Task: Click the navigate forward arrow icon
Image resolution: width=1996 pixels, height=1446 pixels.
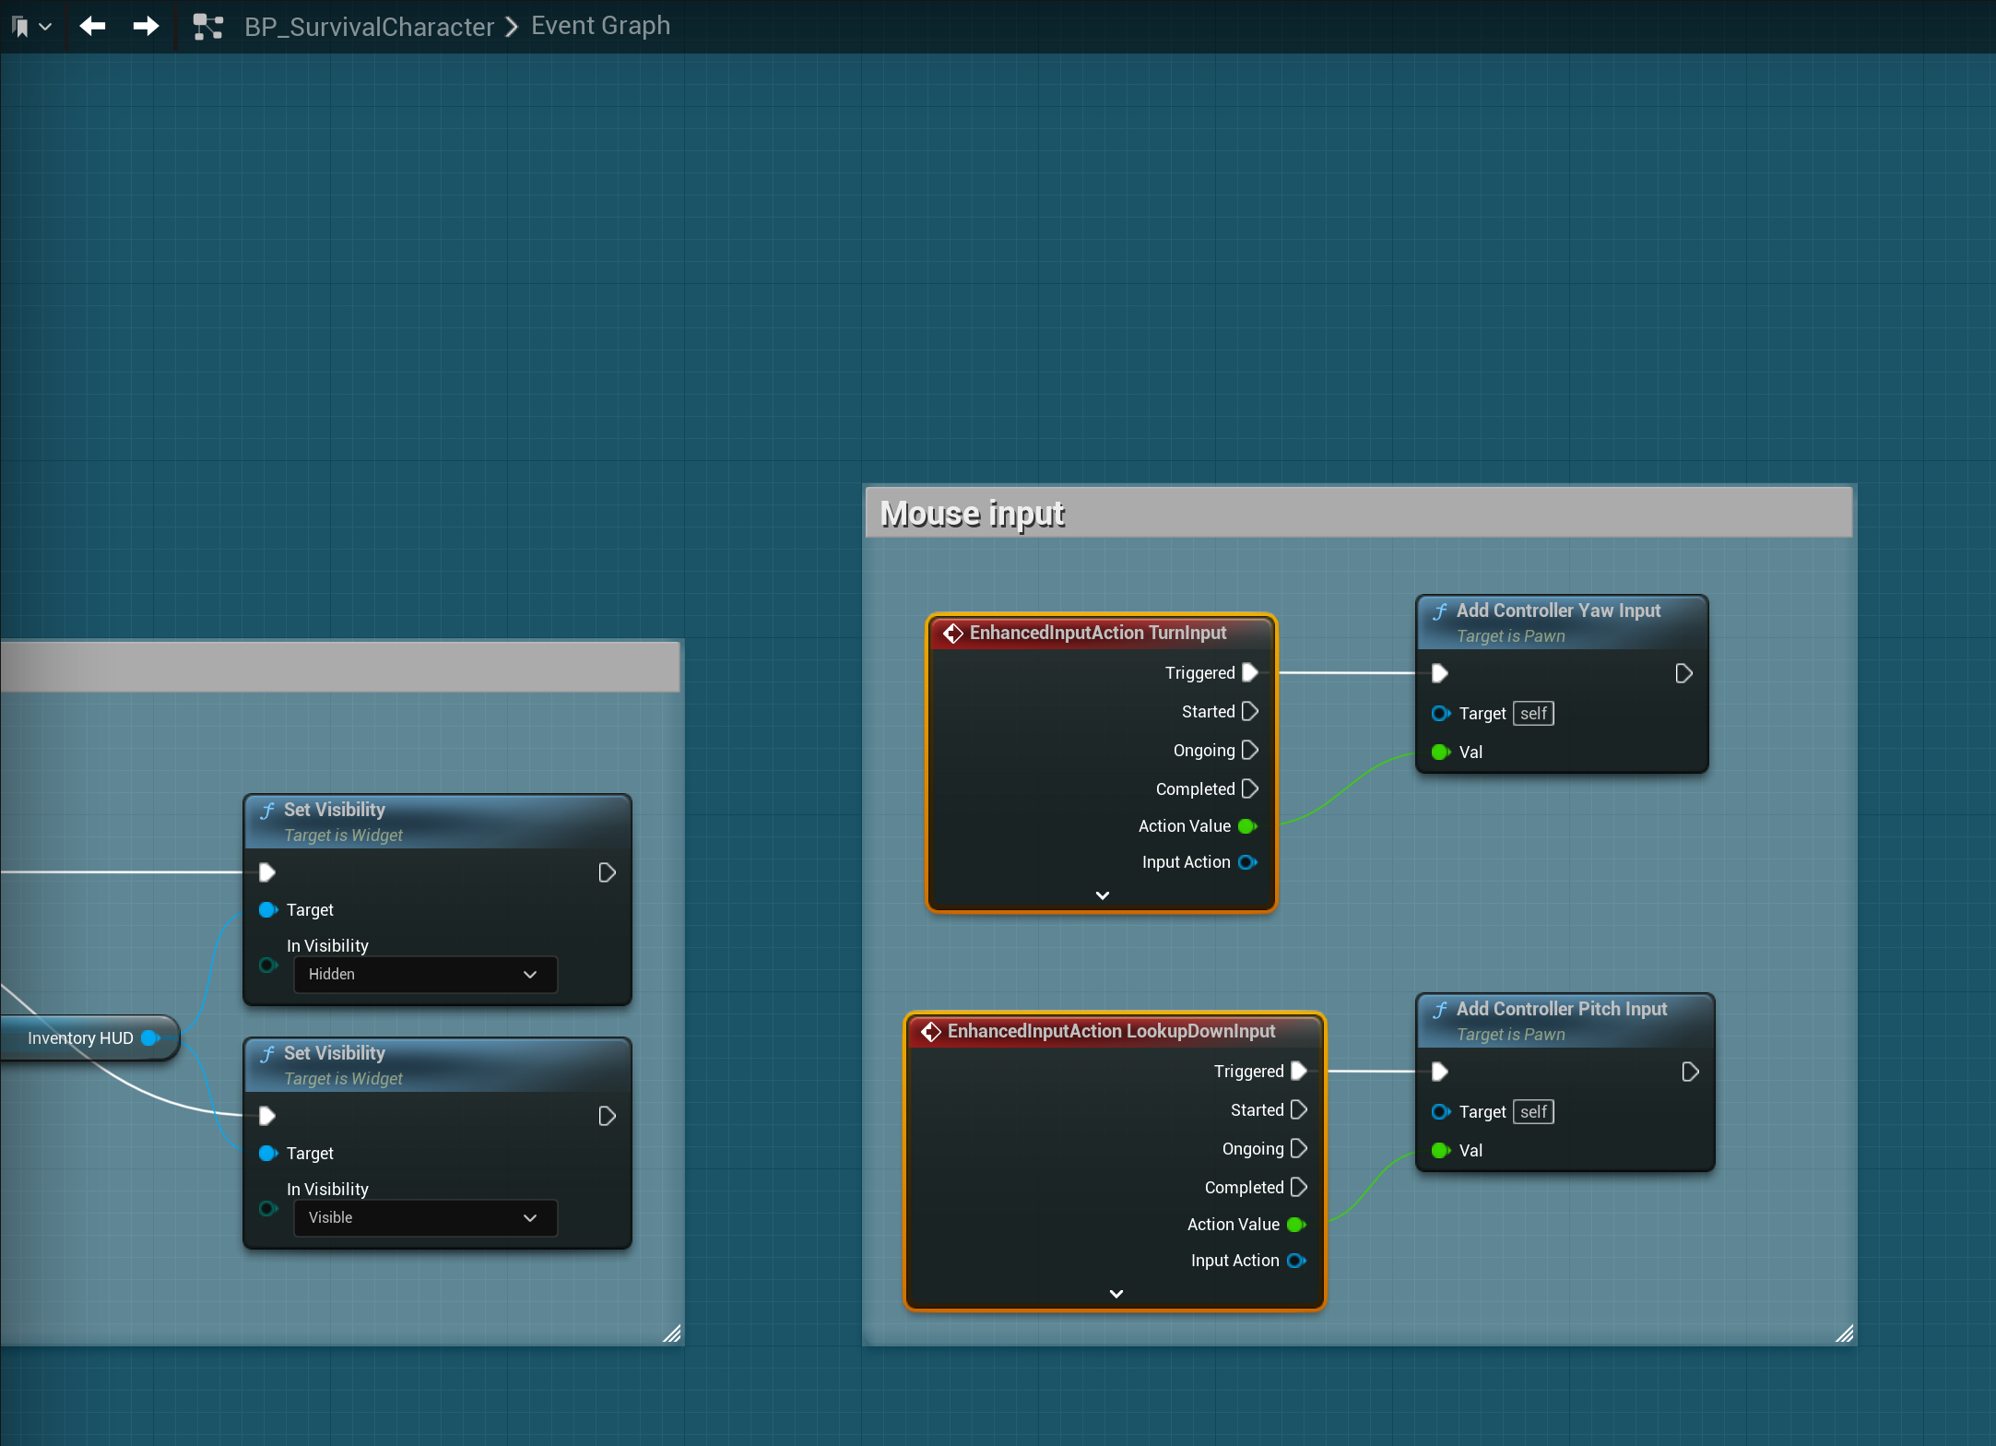Action: coord(146,26)
